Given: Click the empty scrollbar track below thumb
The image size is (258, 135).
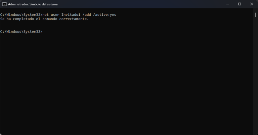Looking at the screenshot, I should pos(255,76).
